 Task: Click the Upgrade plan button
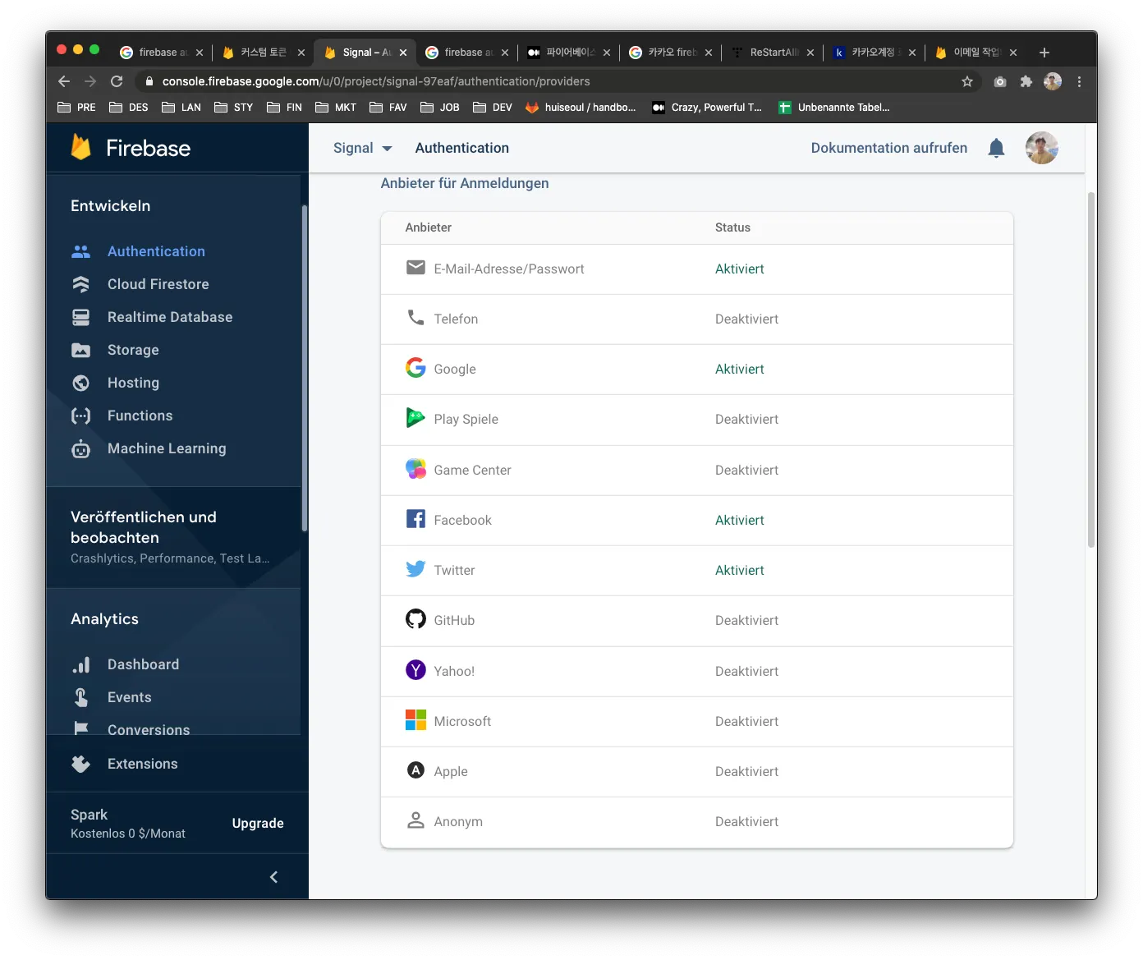258,823
